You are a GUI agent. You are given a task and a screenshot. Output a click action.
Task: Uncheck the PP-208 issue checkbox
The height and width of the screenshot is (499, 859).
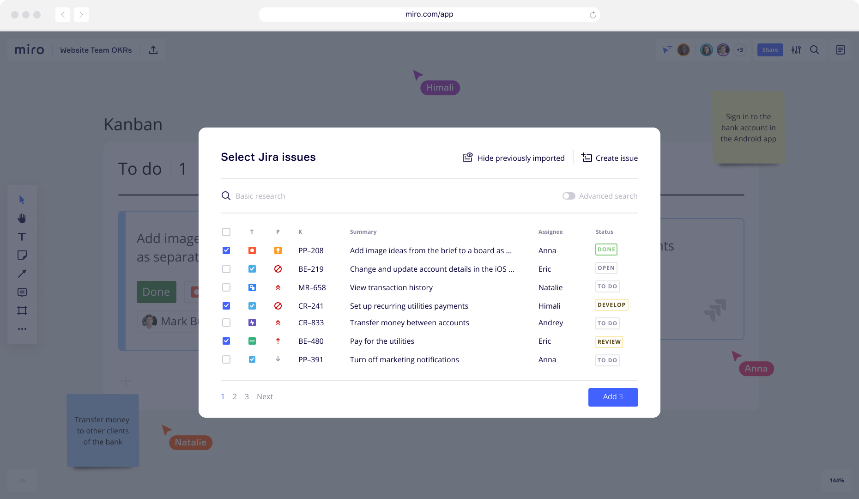226,250
